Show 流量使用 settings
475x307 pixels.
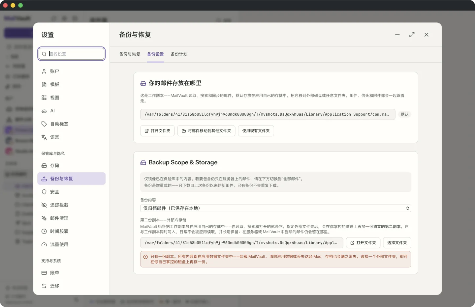click(x=71, y=244)
